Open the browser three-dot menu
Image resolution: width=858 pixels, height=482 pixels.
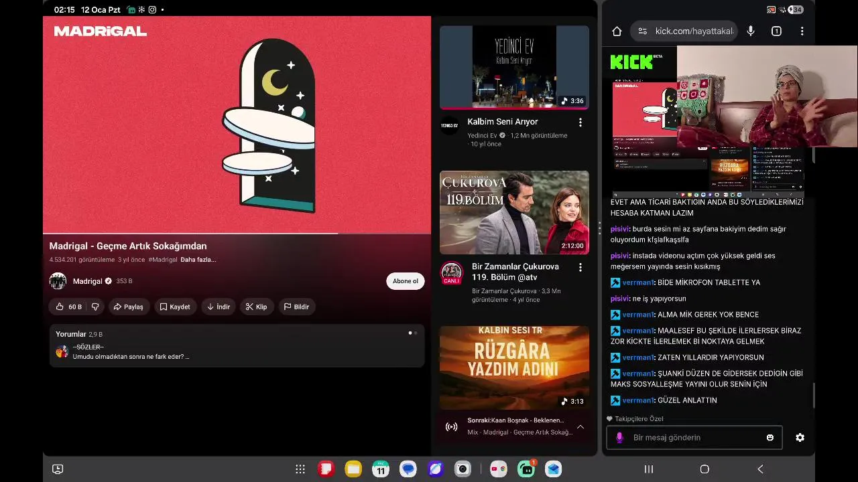pyautogui.click(x=802, y=31)
